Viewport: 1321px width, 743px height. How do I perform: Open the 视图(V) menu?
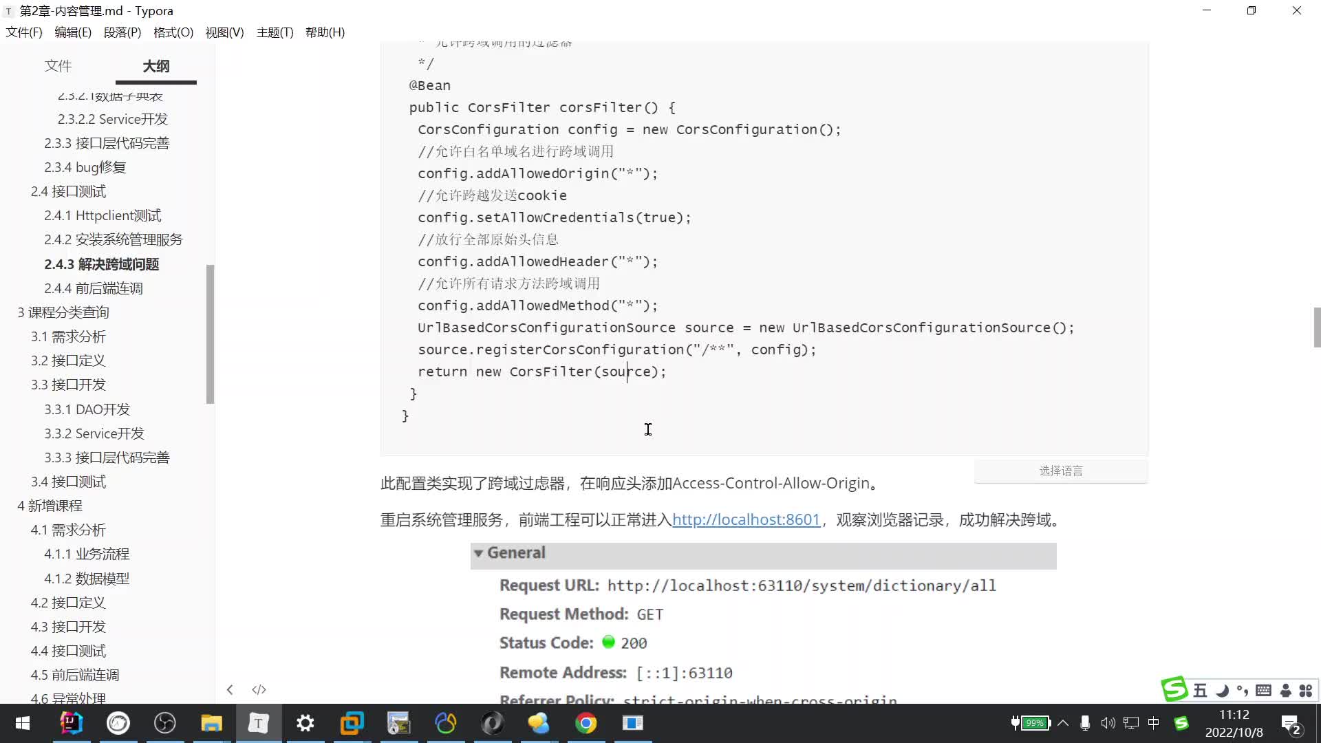coord(224,32)
